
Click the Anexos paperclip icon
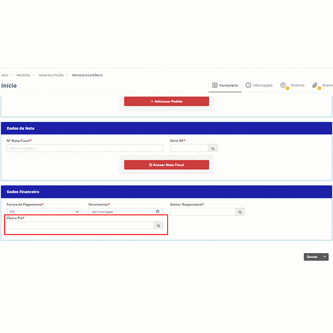pos(314,85)
